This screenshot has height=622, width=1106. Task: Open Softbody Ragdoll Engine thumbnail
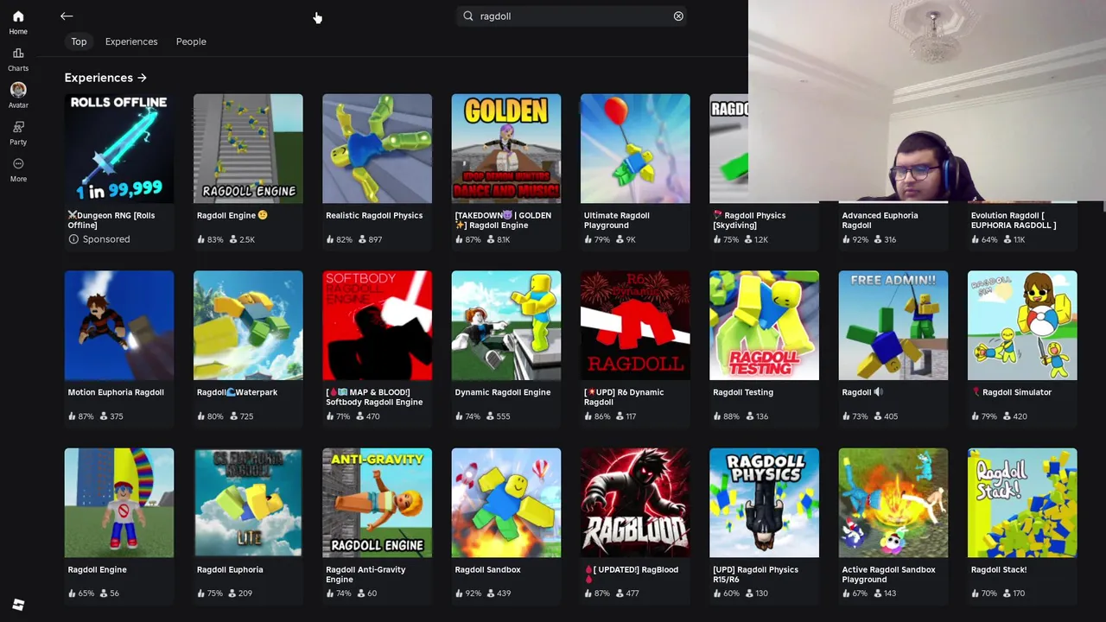(x=377, y=326)
